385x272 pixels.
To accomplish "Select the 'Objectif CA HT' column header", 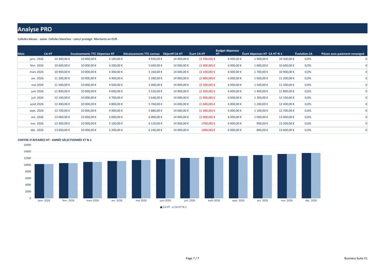I will [173, 54].
